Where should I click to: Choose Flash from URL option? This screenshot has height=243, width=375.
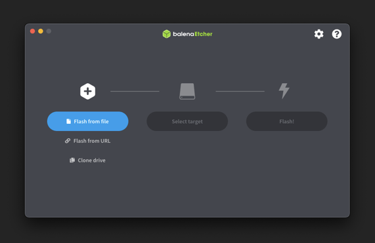tap(88, 141)
